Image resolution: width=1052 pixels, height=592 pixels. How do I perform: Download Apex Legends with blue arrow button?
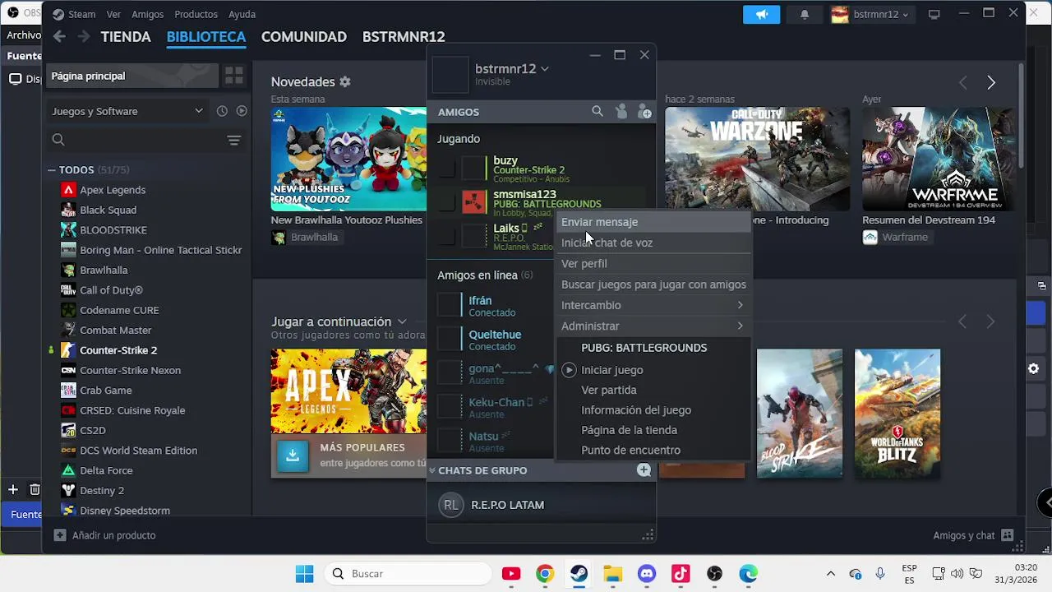[293, 456]
